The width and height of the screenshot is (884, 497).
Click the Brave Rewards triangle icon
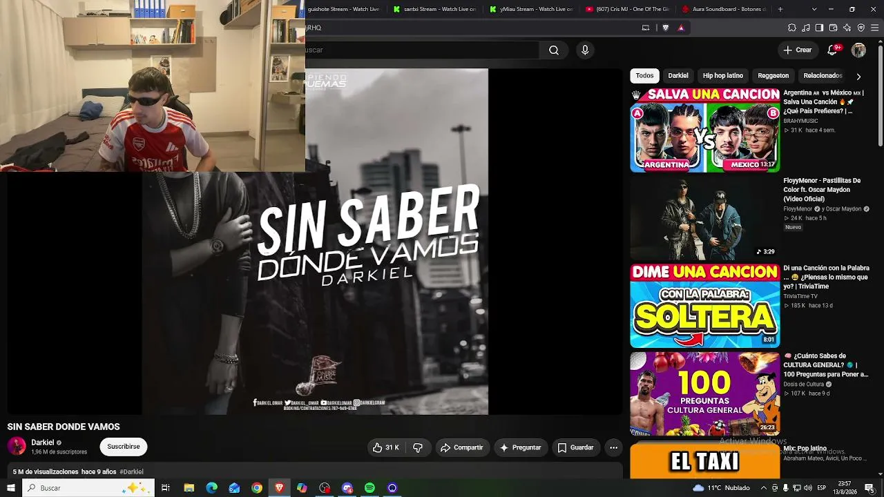coord(681,28)
